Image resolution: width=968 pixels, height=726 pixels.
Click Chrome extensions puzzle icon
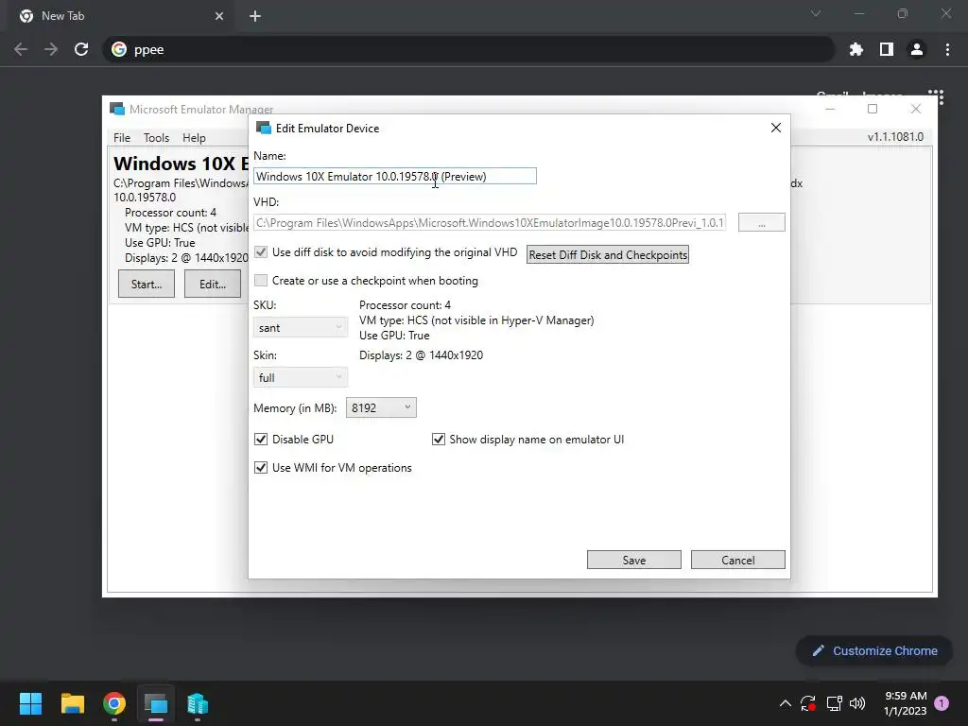[x=856, y=49]
